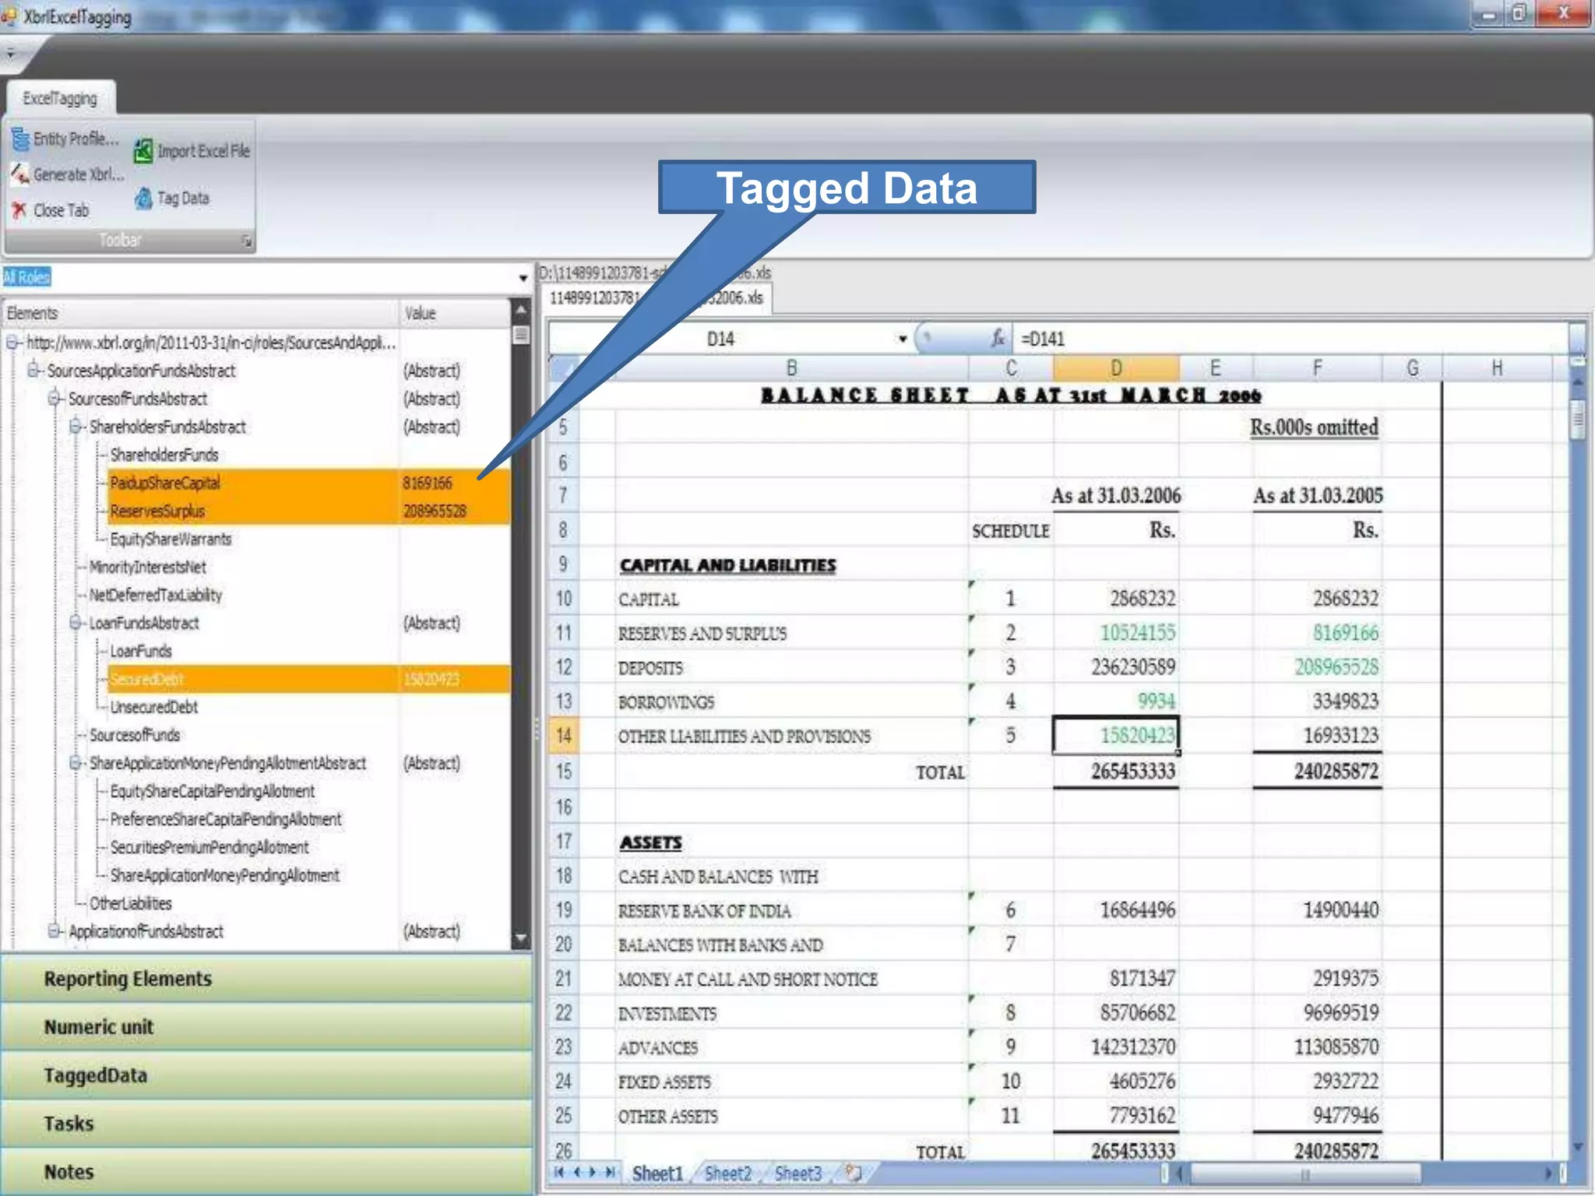Click the Elements column header
The height and width of the screenshot is (1196, 1595).
click(x=200, y=313)
